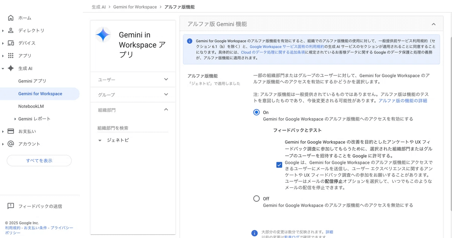Expand the グループ section
This screenshot has width=452, height=238.
point(166,95)
